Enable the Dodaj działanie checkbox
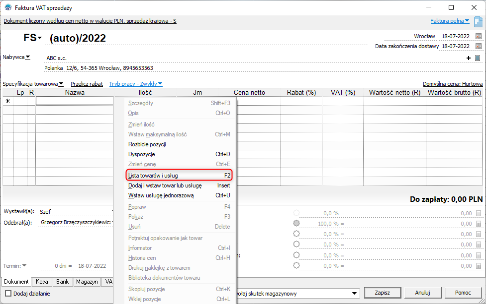The image size is (486, 304). point(8,294)
